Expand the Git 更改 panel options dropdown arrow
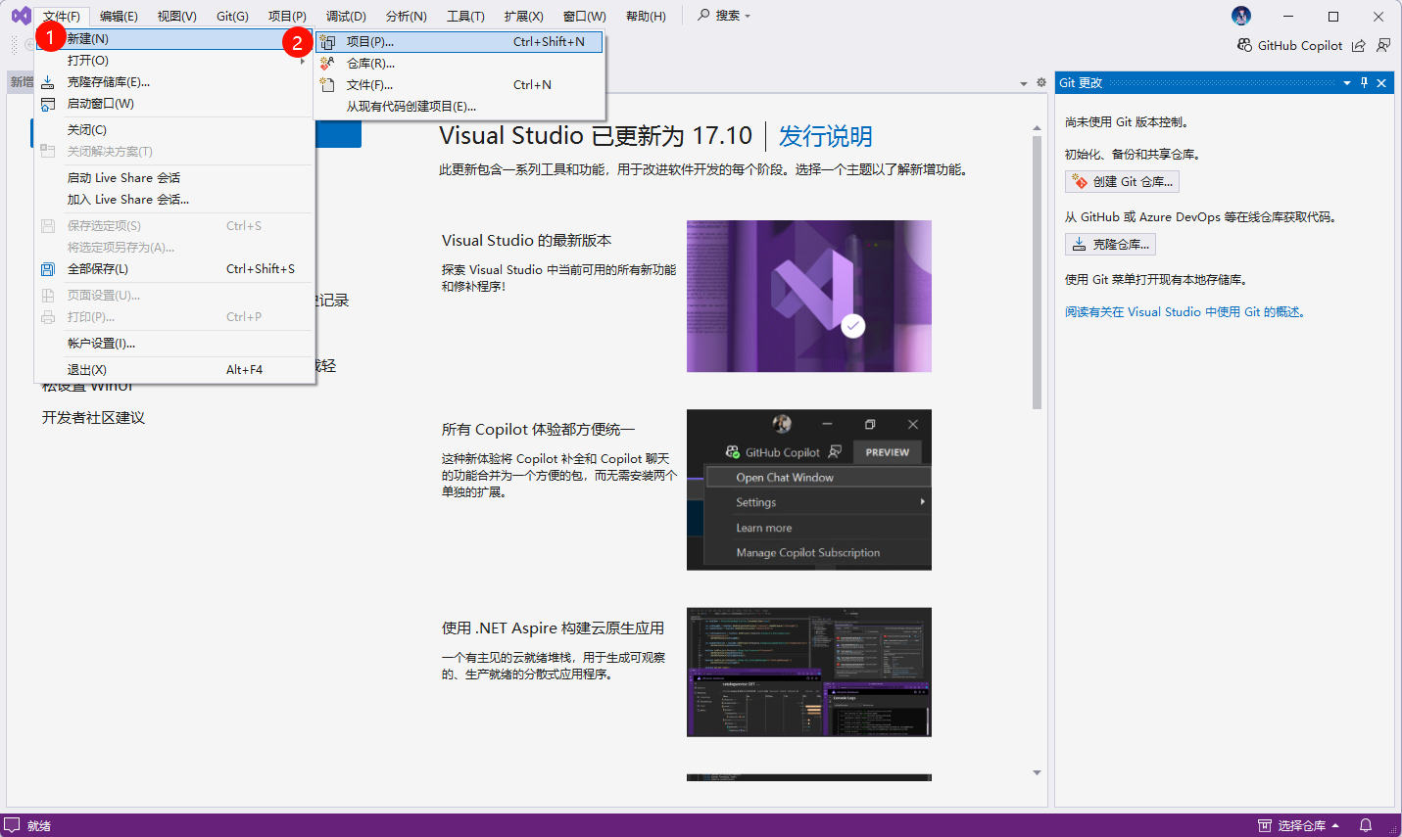This screenshot has height=837, width=1402. (1347, 83)
